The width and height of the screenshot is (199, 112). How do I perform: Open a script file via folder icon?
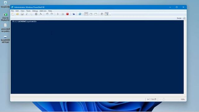[17, 14]
